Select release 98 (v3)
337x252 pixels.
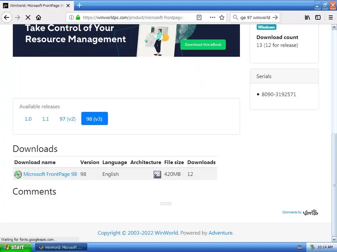(94, 119)
